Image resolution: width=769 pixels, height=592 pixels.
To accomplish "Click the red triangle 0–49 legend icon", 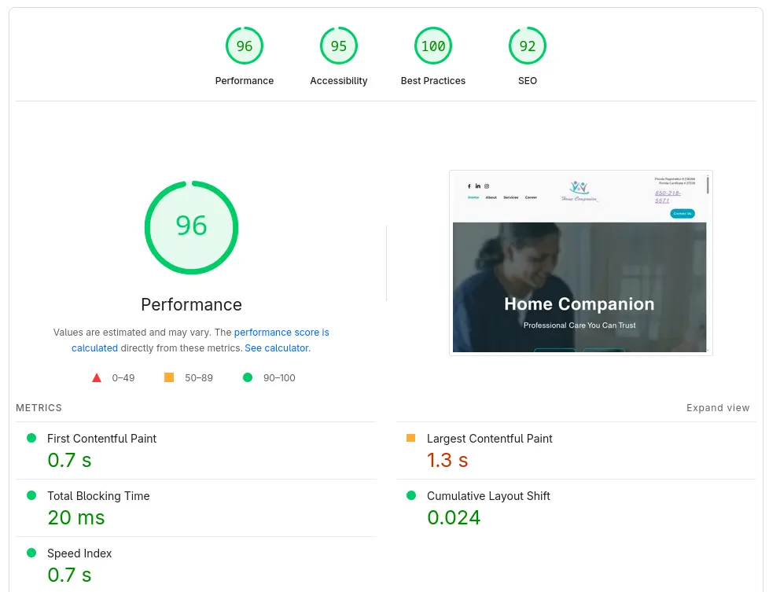I will pyautogui.click(x=97, y=377).
